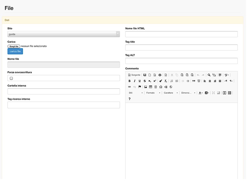Screen dimensions: 247x185
Task: Click the Scegli file button
Action: click(14, 46)
